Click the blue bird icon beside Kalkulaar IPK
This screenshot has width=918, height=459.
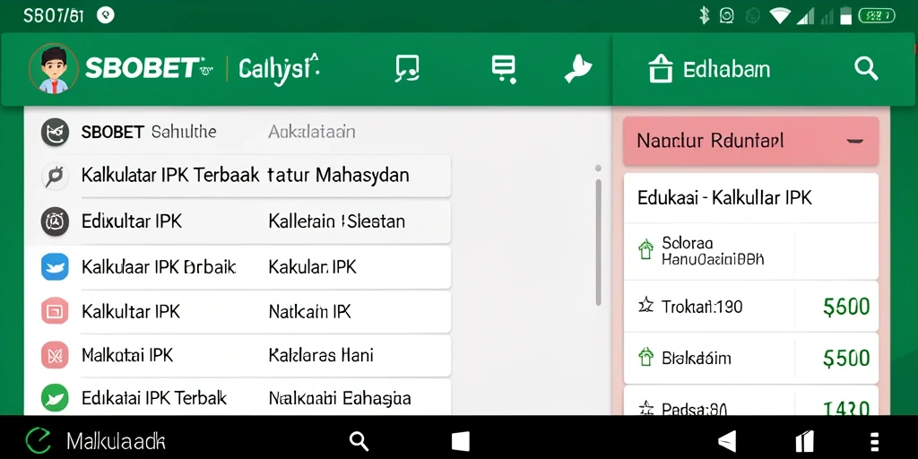coord(55,267)
